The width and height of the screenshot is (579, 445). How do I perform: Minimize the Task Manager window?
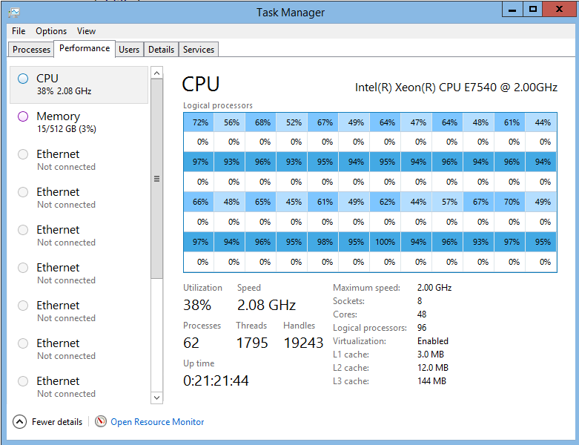(x=512, y=10)
